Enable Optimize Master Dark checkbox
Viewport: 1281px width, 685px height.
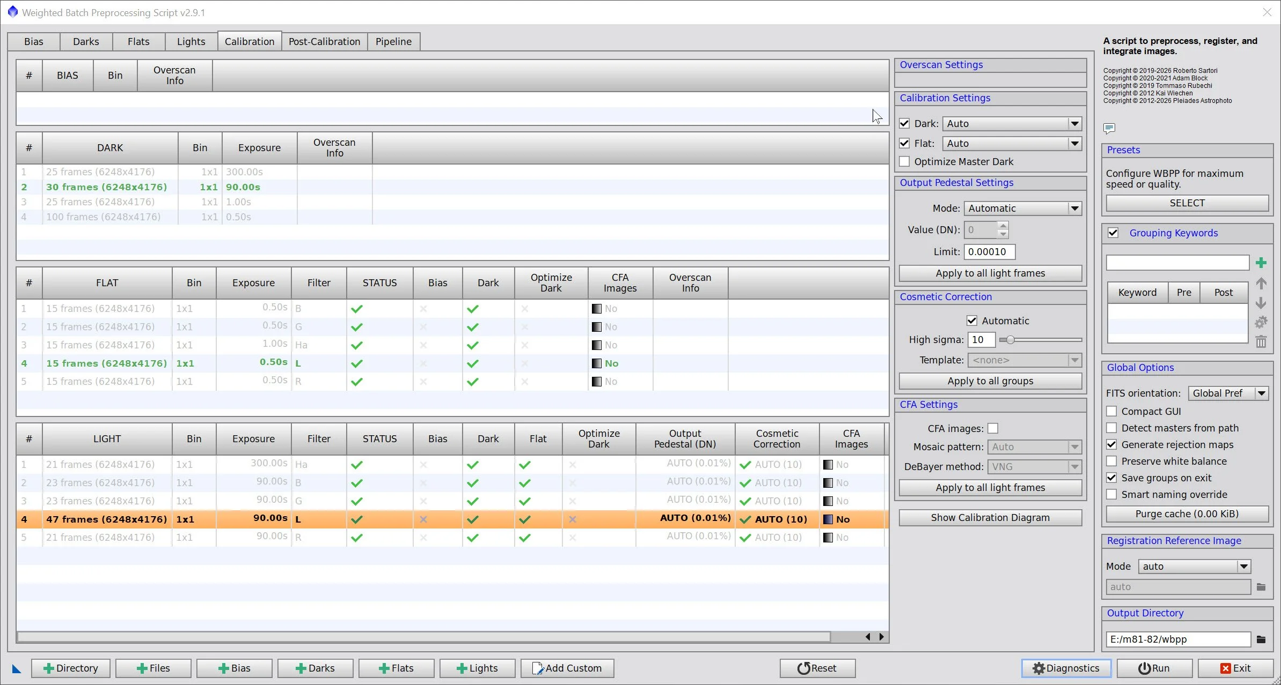[x=905, y=162]
